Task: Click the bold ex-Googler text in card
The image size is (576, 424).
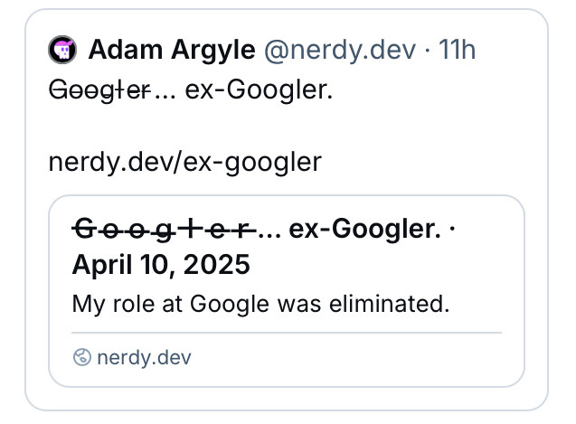Action: (364, 230)
